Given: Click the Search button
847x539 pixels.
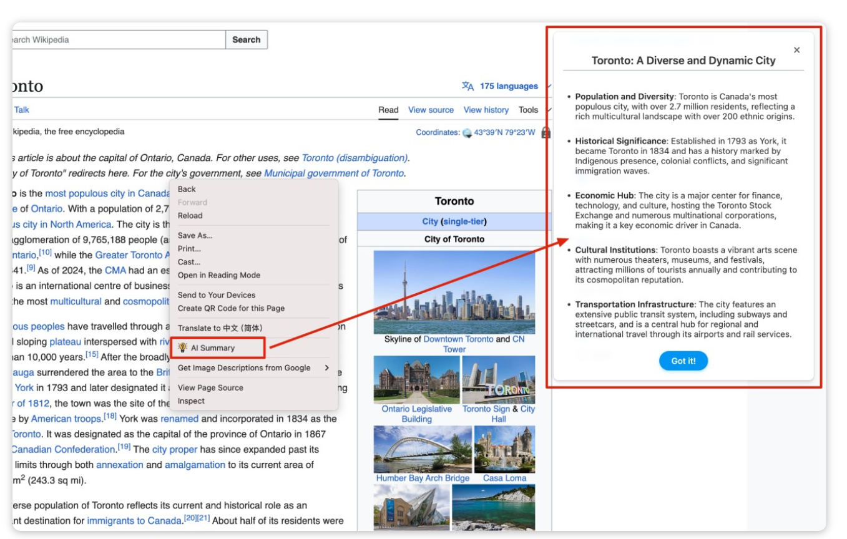Looking at the screenshot, I should [x=246, y=39].
